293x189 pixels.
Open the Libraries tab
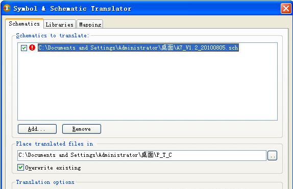[60, 25]
